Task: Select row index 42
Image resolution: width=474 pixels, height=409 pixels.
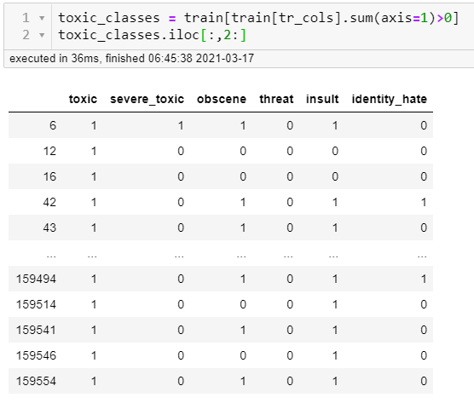Action: (x=49, y=202)
